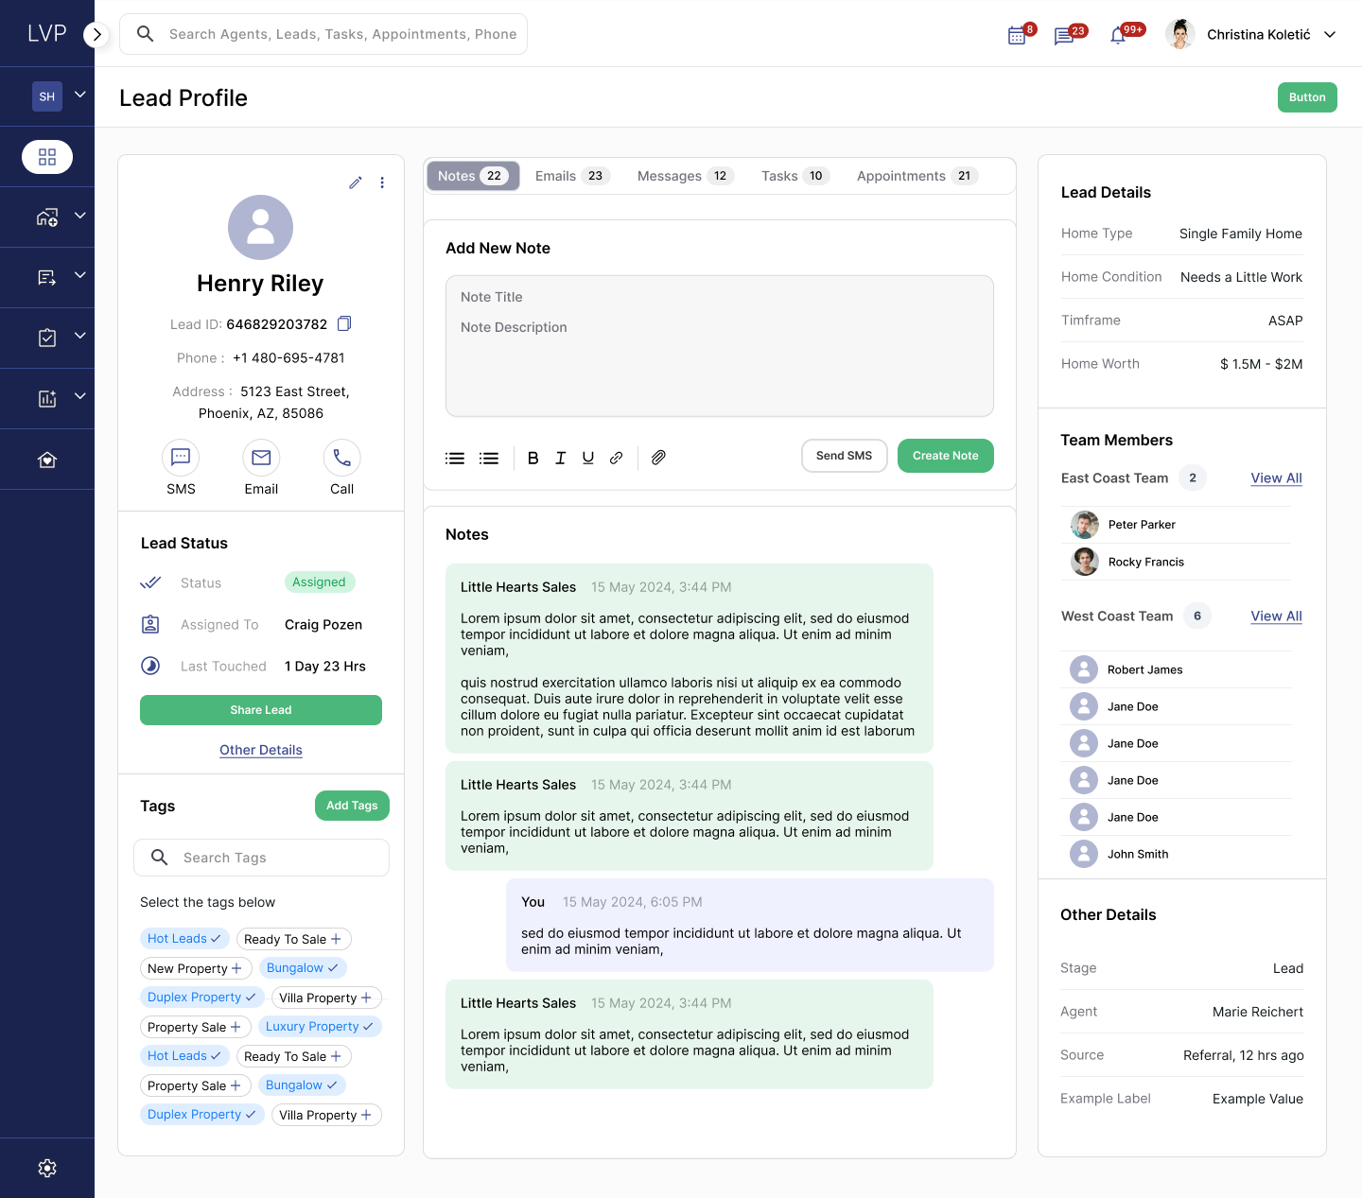Toggle bold formatting in note editor

pos(533,458)
